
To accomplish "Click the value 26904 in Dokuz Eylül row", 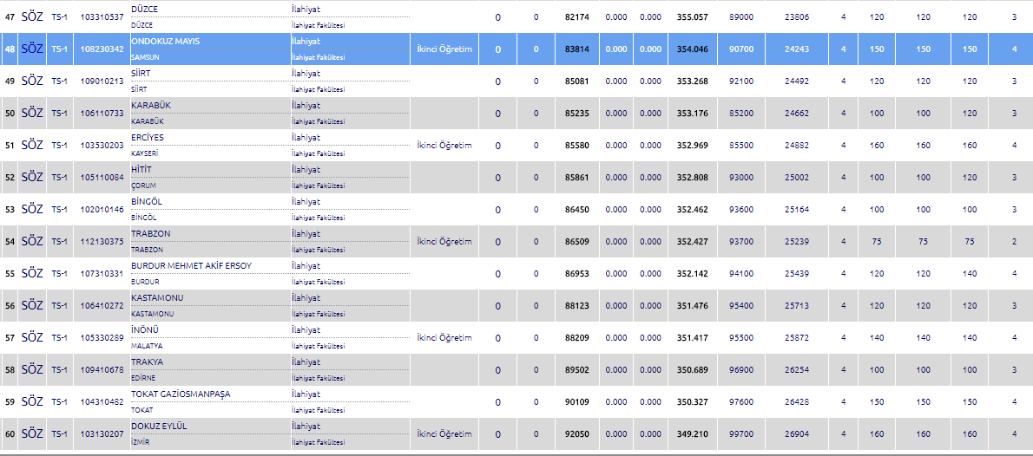I will click(x=796, y=434).
